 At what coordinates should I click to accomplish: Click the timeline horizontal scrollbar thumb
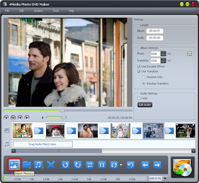(59, 151)
